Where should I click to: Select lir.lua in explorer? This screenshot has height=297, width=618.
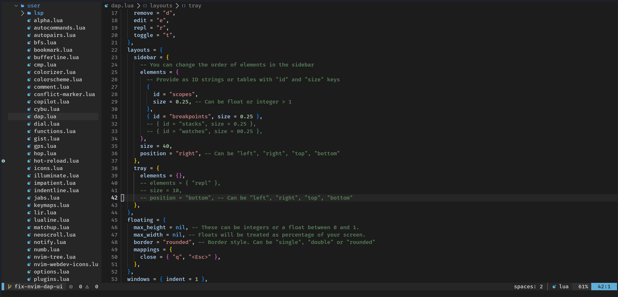[45, 213]
